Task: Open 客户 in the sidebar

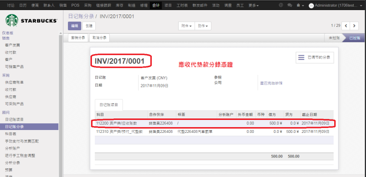Action: coord(9,59)
